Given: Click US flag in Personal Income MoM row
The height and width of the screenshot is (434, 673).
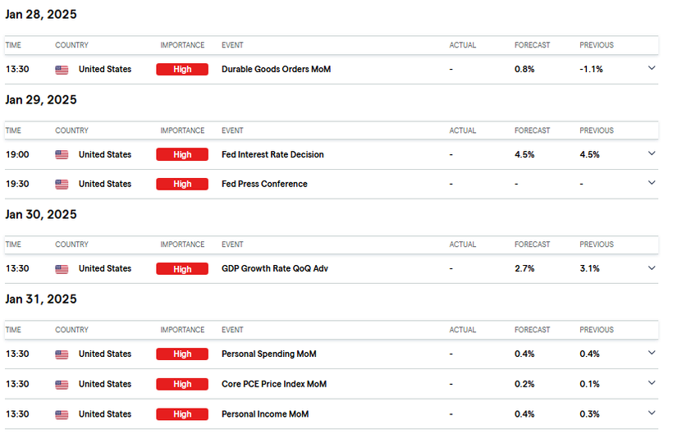Looking at the screenshot, I should coord(62,414).
